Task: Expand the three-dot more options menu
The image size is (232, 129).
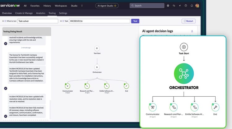Action: click(82, 6)
